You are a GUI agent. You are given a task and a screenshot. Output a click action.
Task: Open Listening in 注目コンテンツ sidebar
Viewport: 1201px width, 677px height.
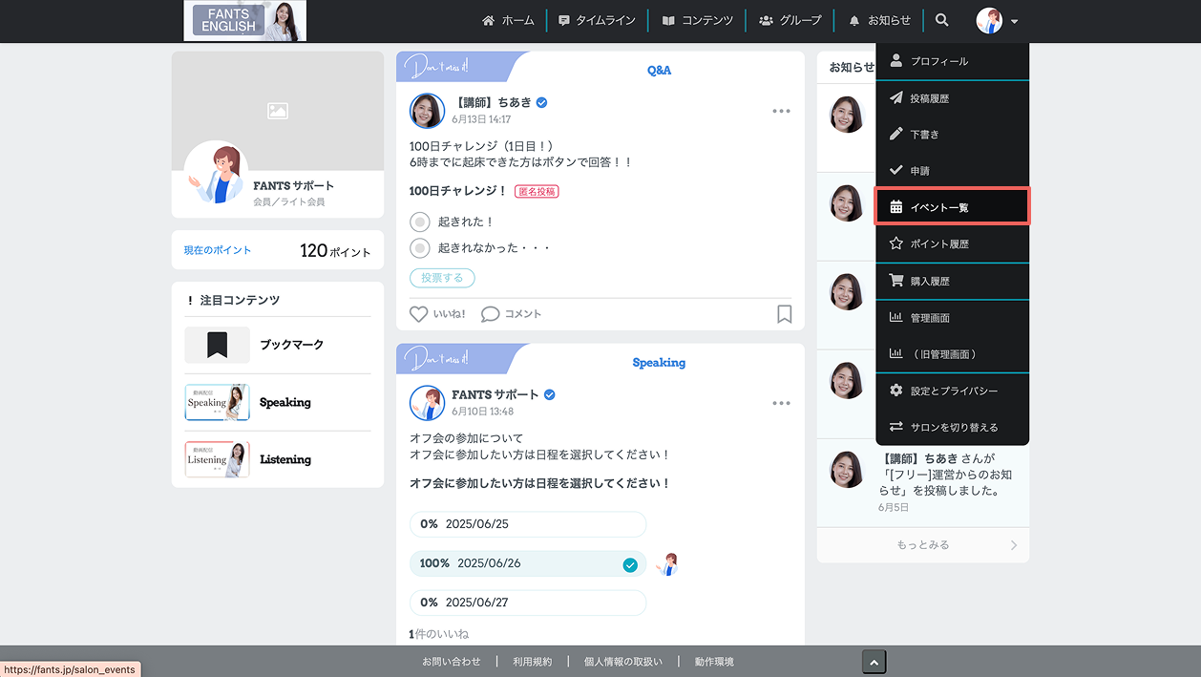pyautogui.click(x=278, y=459)
